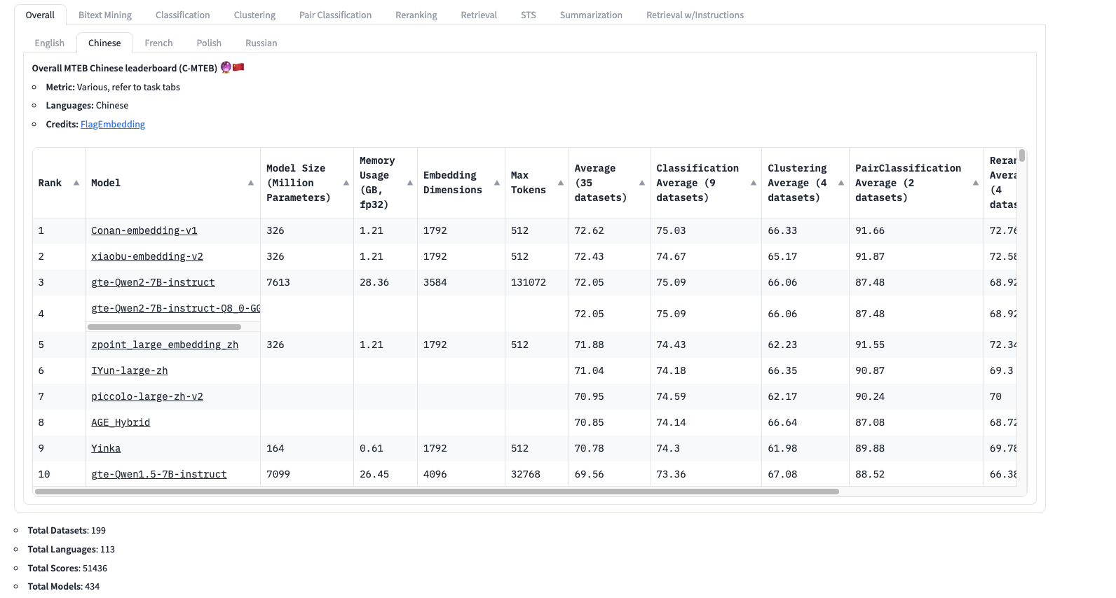Click the table's horizontal scrollbar
This screenshot has width=1116, height=598.
pyautogui.click(x=437, y=492)
